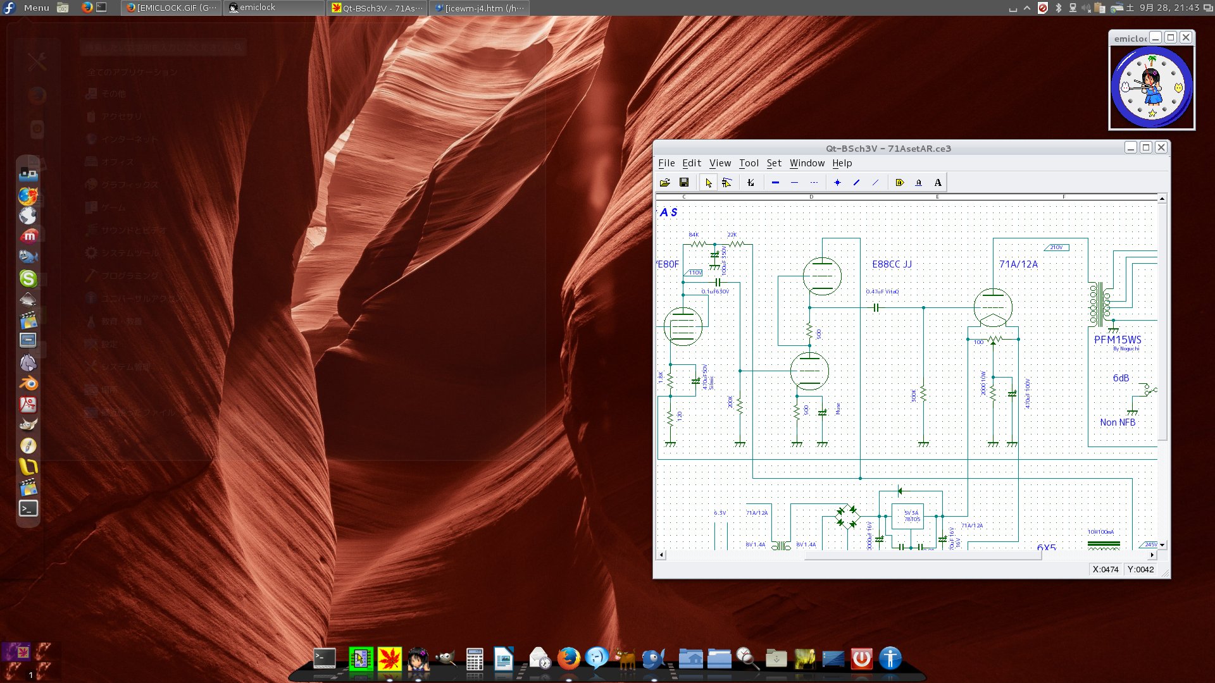Select the part placement tool
Viewport: 1215px width, 683px height.
pyautogui.click(x=727, y=183)
